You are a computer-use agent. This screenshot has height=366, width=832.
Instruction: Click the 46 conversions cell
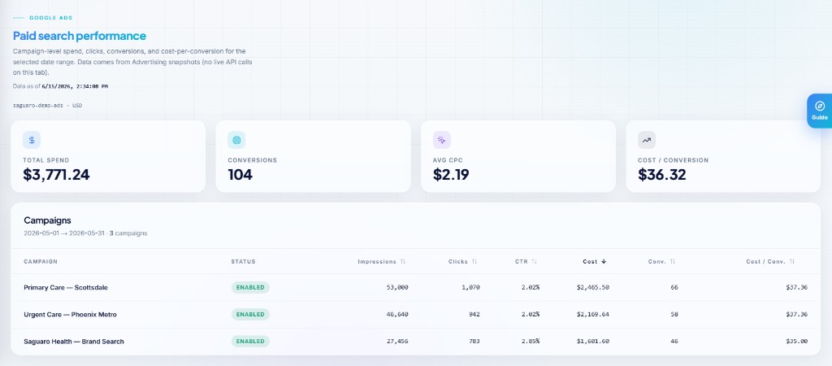pos(674,342)
